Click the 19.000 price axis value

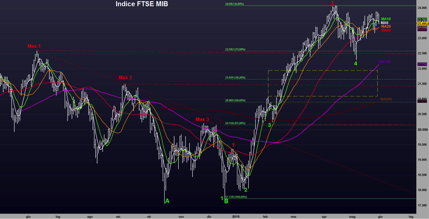422,160
